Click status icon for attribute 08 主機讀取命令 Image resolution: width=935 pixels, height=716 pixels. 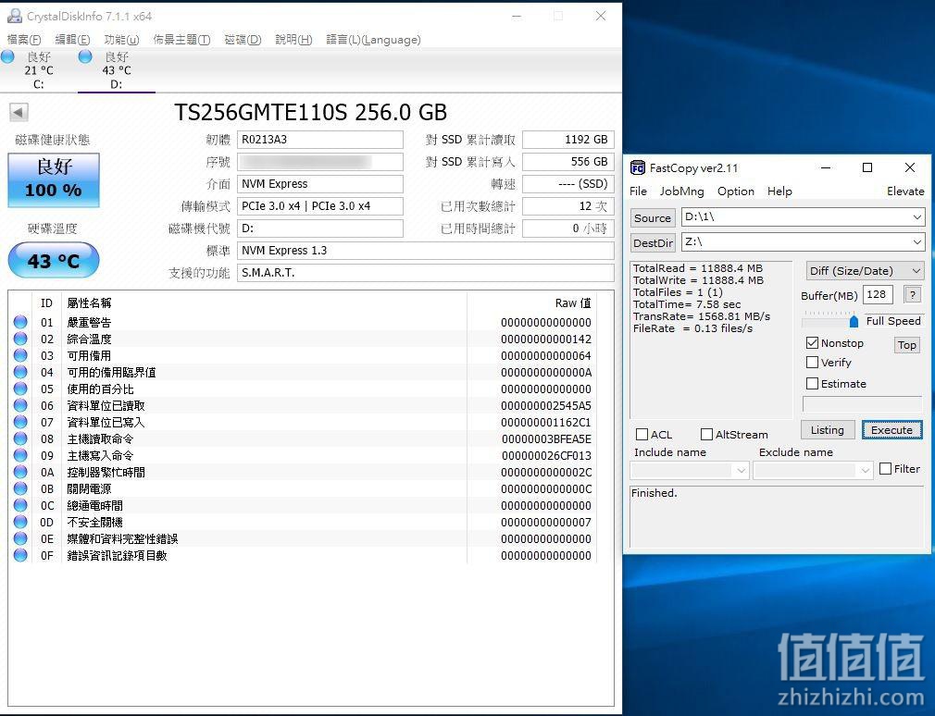[x=20, y=438]
